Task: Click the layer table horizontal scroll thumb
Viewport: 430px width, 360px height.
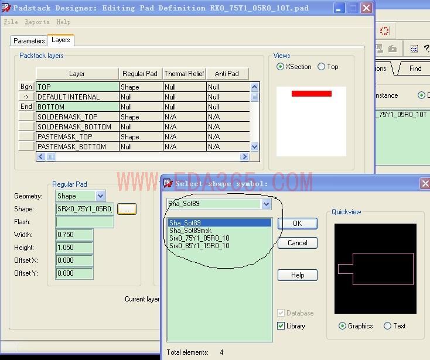Action: click(x=52, y=156)
